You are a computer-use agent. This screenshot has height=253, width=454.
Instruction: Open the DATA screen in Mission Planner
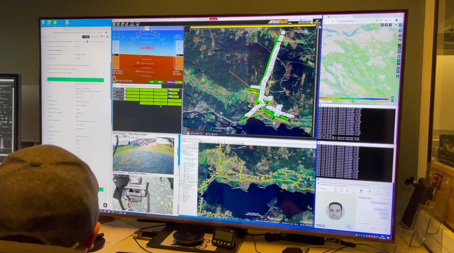pos(114,24)
